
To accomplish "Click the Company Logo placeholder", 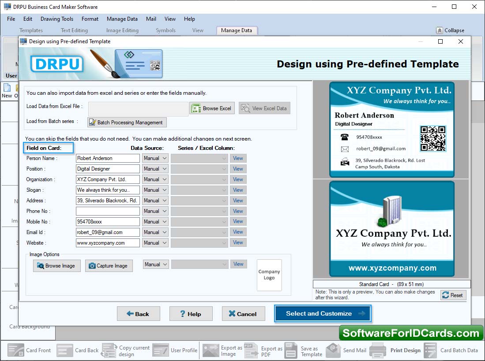I will tap(269, 275).
